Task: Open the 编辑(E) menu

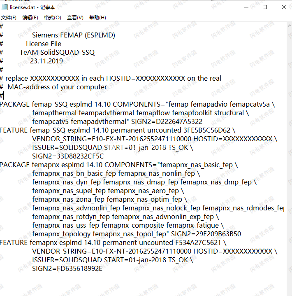Action: click(x=30, y=18)
